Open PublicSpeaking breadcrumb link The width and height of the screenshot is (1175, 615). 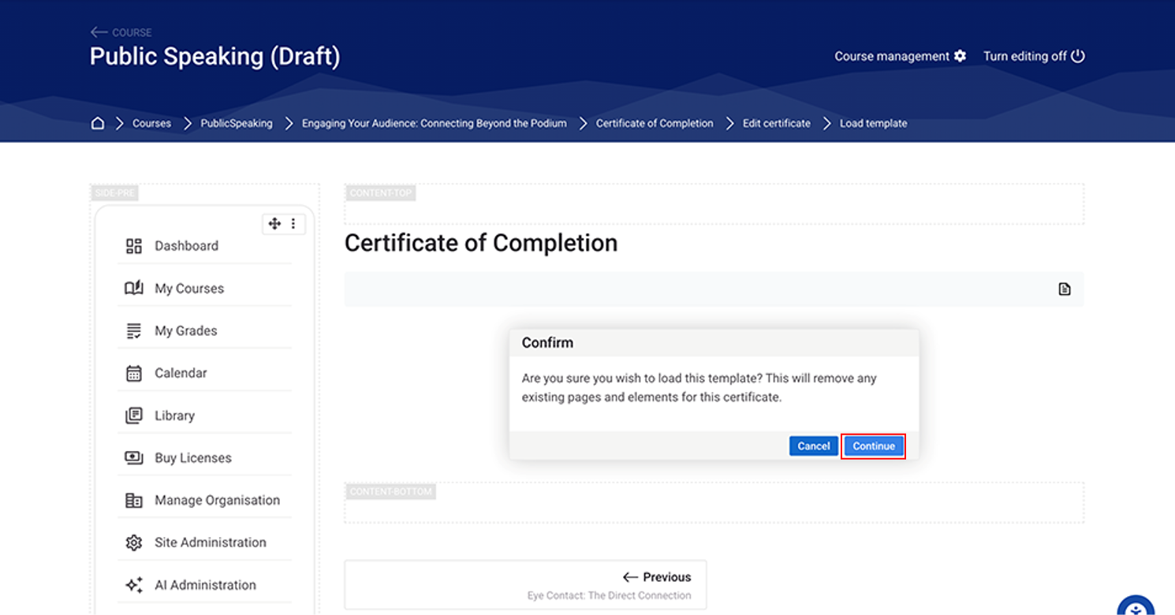click(x=237, y=123)
